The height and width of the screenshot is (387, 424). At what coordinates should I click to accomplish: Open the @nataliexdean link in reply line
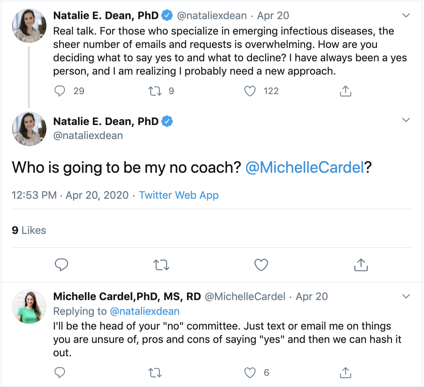point(144,311)
